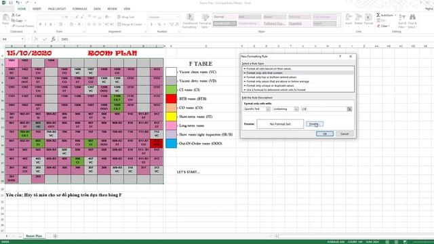Click the yellow Short-term room legend swatch
The width and height of the screenshot is (434, 244).
click(x=171, y=117)
